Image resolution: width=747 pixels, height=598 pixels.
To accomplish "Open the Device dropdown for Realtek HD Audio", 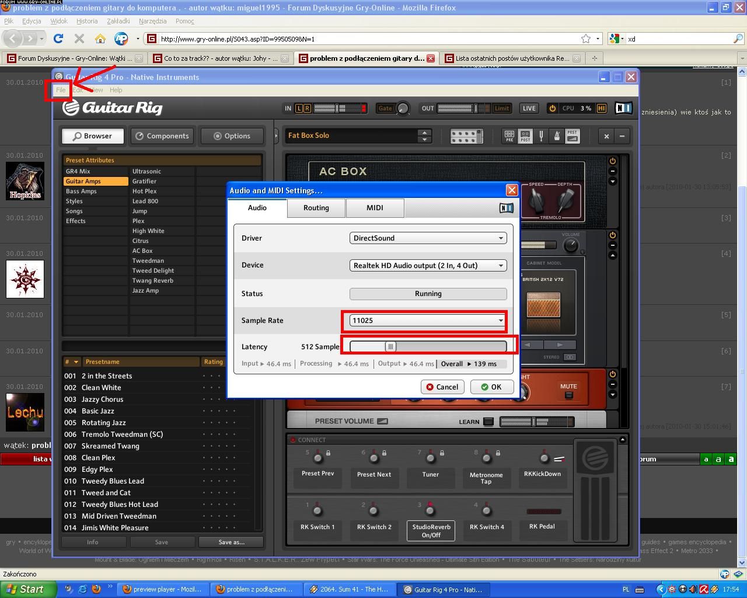I will tap(428, 265).
